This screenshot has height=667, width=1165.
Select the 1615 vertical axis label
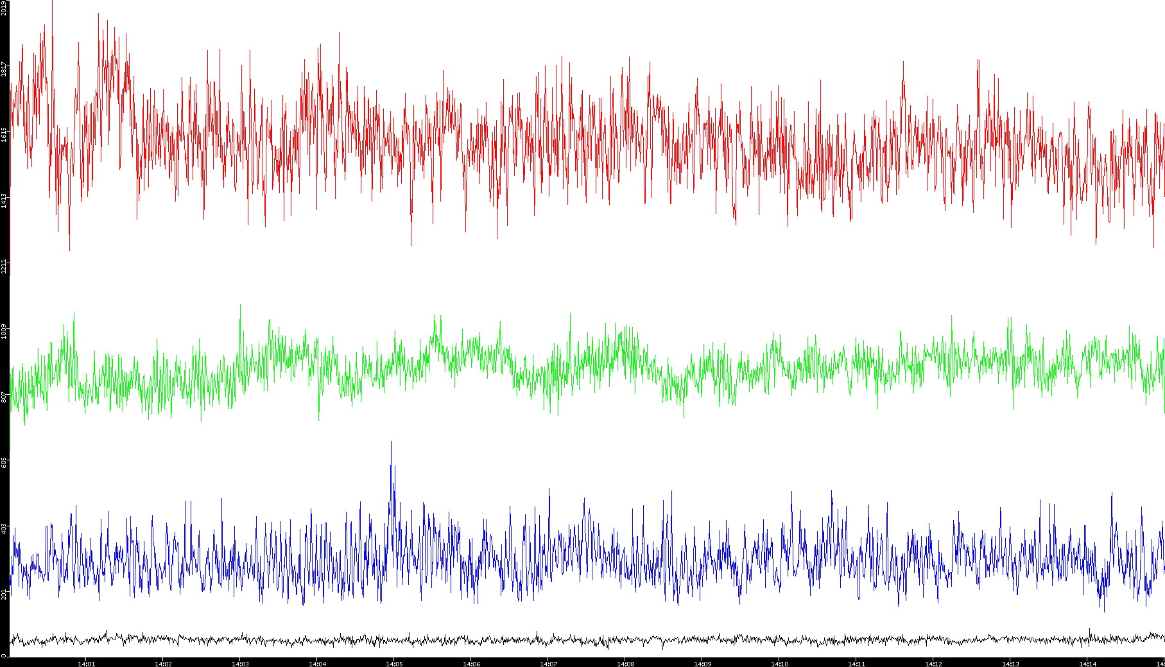[x=4, y=134]
